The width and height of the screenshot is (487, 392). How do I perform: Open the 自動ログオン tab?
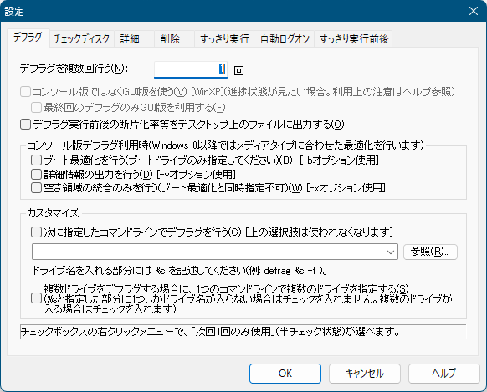[285, 38]
